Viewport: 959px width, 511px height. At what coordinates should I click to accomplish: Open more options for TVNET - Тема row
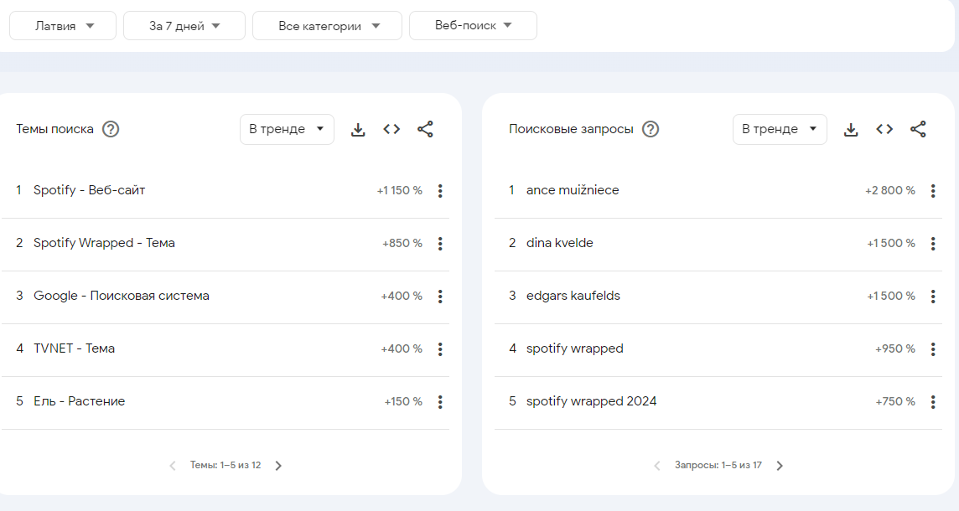coord(440,349)
